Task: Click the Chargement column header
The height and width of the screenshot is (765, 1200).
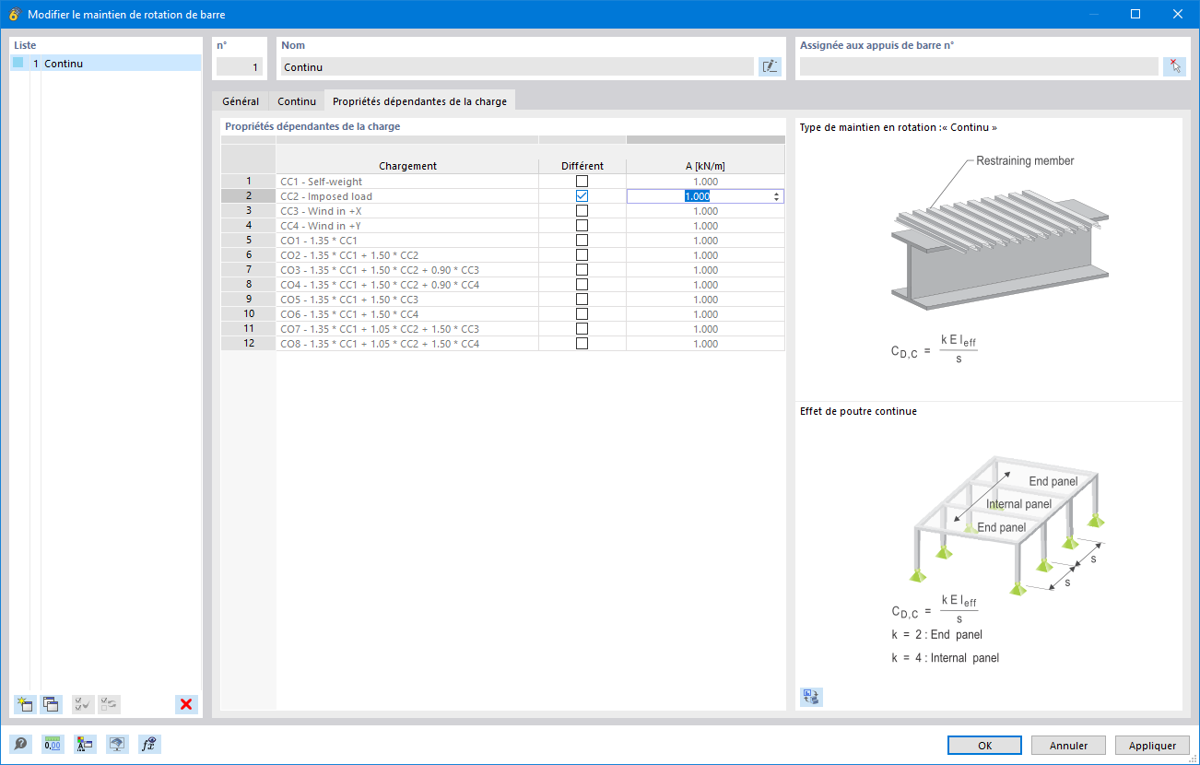Action: click(407, 166)
